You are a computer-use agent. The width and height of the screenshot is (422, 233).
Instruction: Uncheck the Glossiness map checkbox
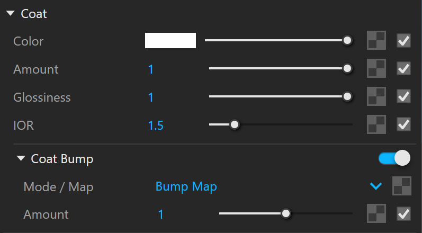403,96
